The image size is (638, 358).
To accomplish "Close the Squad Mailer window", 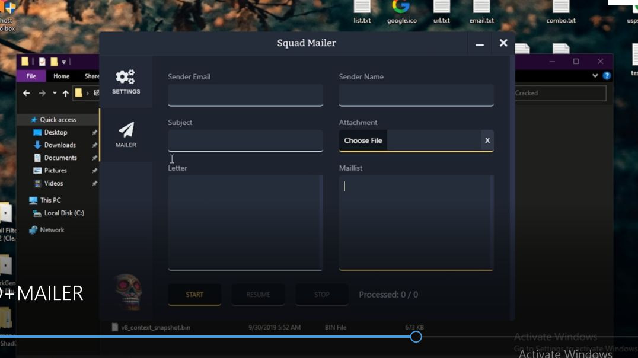I will (503, 43).
